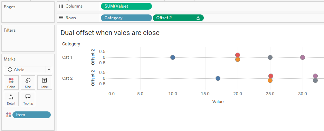Screen dimensions: 324x131
Task: Select the Cat 1 row header
Action: pos(67,57)
